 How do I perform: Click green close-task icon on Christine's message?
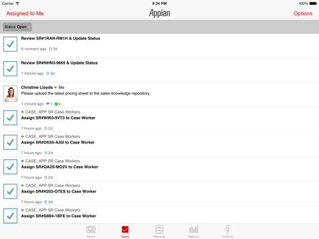pyautogui.click(x=56, y=104)
